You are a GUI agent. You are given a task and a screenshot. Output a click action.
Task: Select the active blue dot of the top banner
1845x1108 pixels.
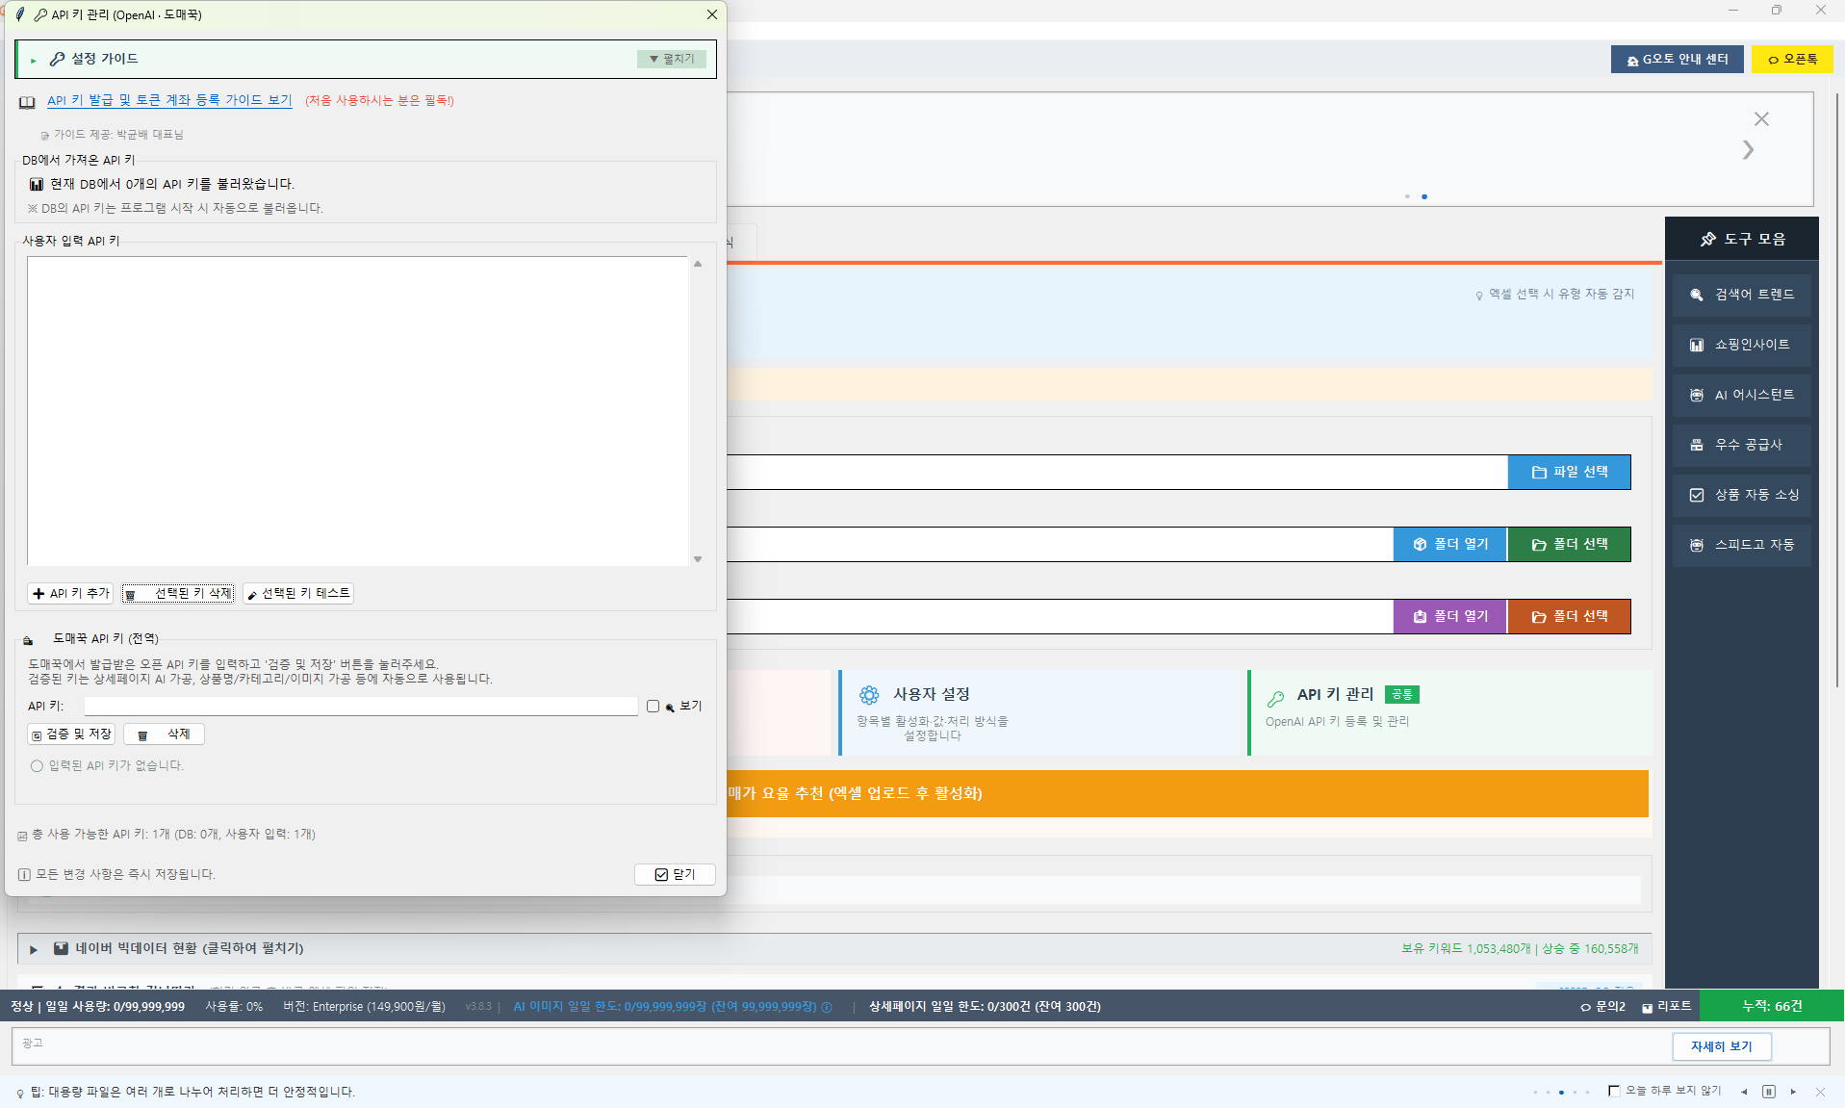click(x=1424, y=196)
